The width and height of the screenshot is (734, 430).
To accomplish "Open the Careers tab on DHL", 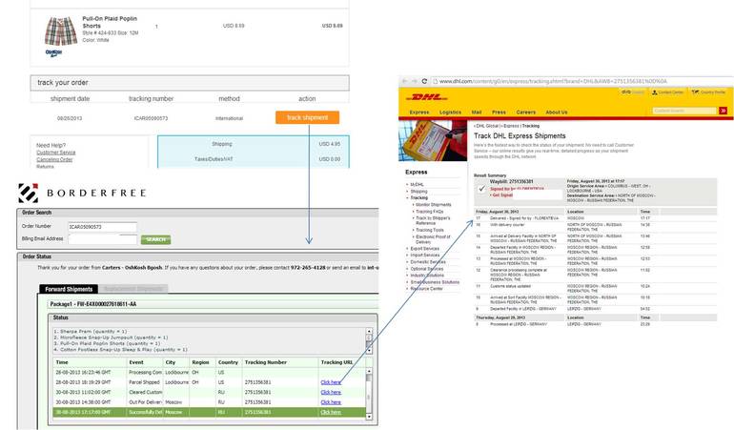I will [525, 113].
